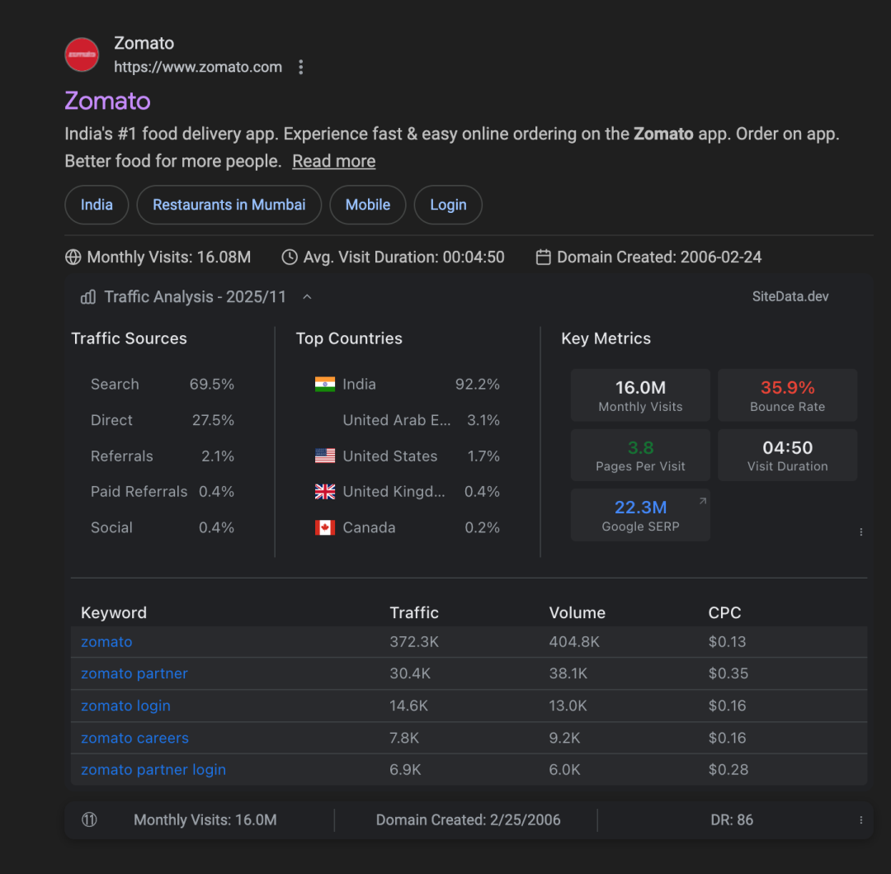
Task: Click the United Arab E... country row
Action: click(x=408, y=420)
